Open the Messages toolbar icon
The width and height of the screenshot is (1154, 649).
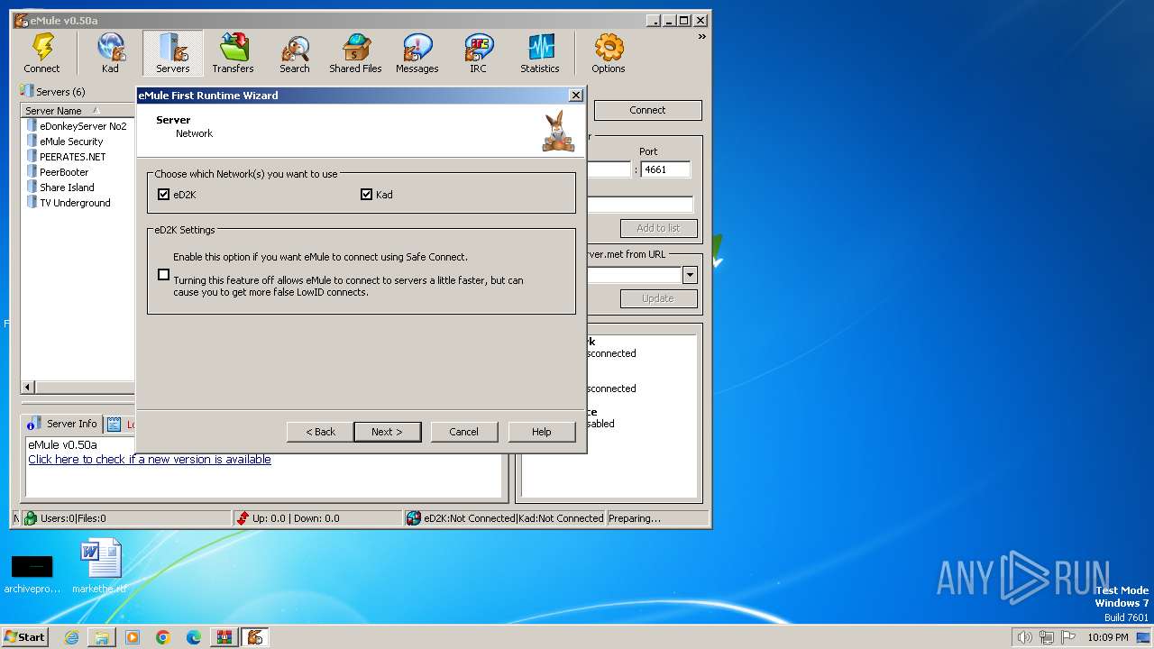(x=417, y=54)
